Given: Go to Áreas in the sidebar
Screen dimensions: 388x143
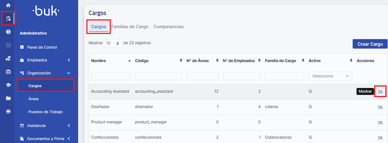Looking at the screenshot, I should [33, 99].
